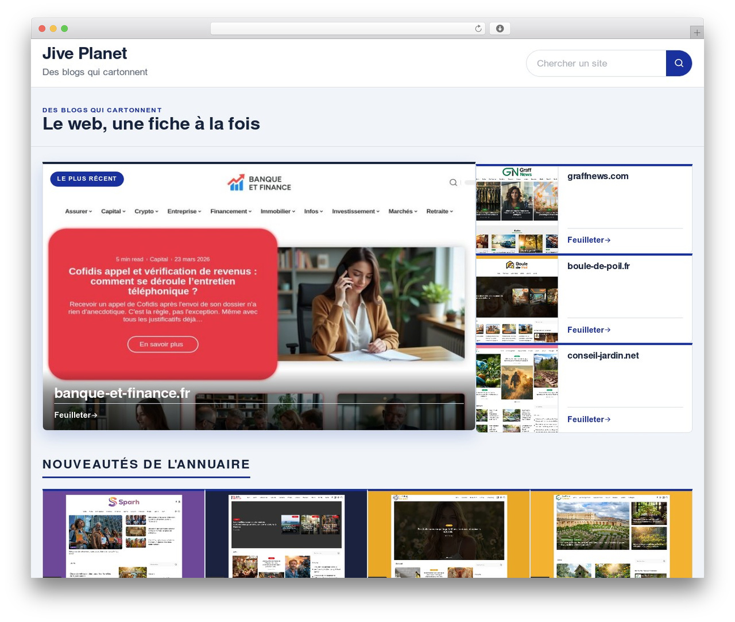This screenshot has height=622, width=735.
Task: Click the 'NOUVEAUTÉS DE L'ANNUAIRE' heading
Action: coord(146,464)
